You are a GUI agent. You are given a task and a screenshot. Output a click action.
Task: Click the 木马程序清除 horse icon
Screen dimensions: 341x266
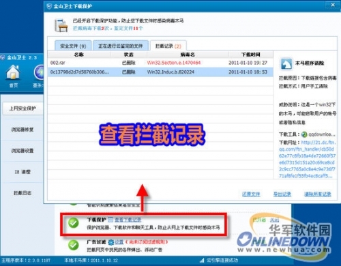click(286, 63)
